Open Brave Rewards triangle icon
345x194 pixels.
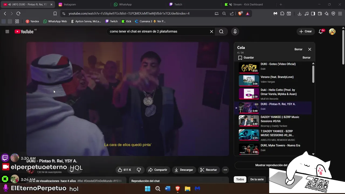pos(247,13)
